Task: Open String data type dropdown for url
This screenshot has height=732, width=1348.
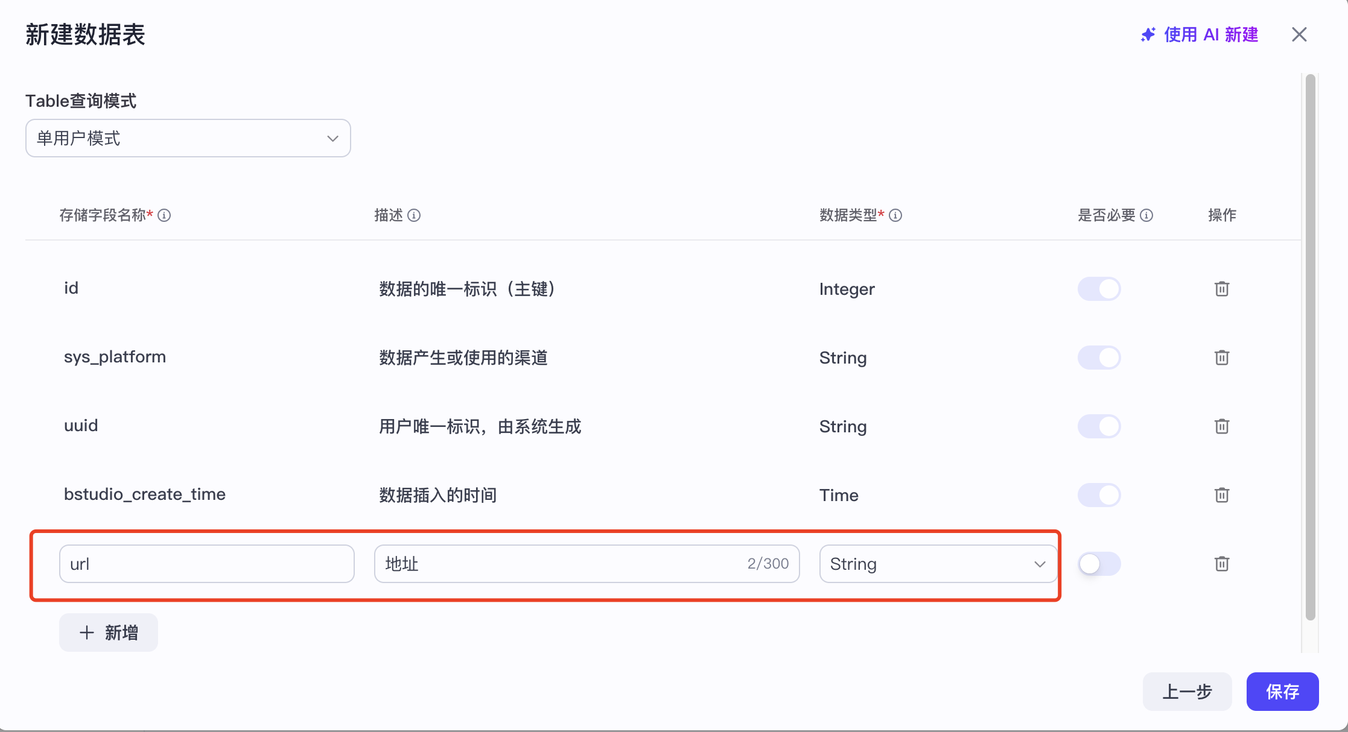Action: [x=937, y=564]
